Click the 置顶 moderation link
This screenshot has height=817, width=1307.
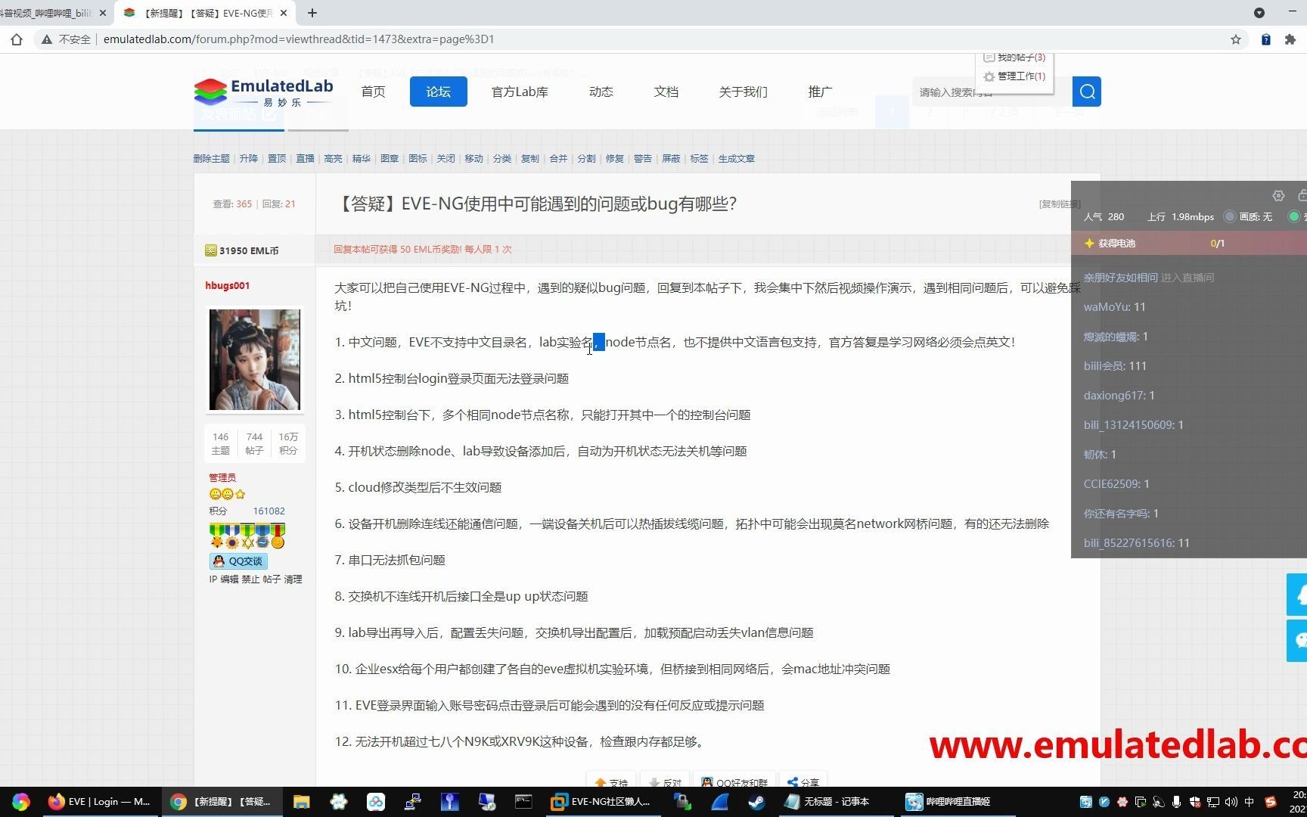click(277, 159)
